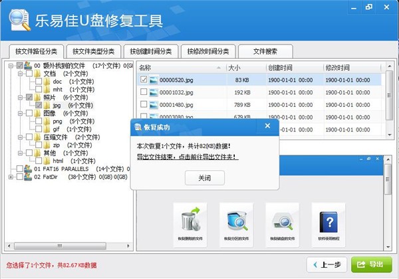Collapse the 压缩文件 folder tree node

tap(20, 138)
